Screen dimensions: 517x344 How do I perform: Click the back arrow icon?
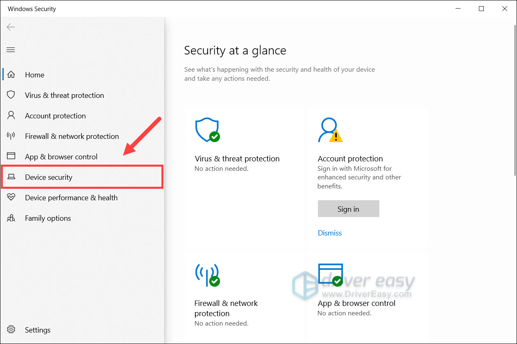(x=11, y=27)
